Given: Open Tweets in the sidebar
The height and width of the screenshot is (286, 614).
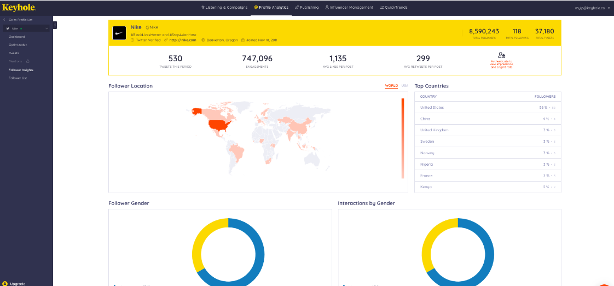Looking at the screenshot, I should click(14, 53).
